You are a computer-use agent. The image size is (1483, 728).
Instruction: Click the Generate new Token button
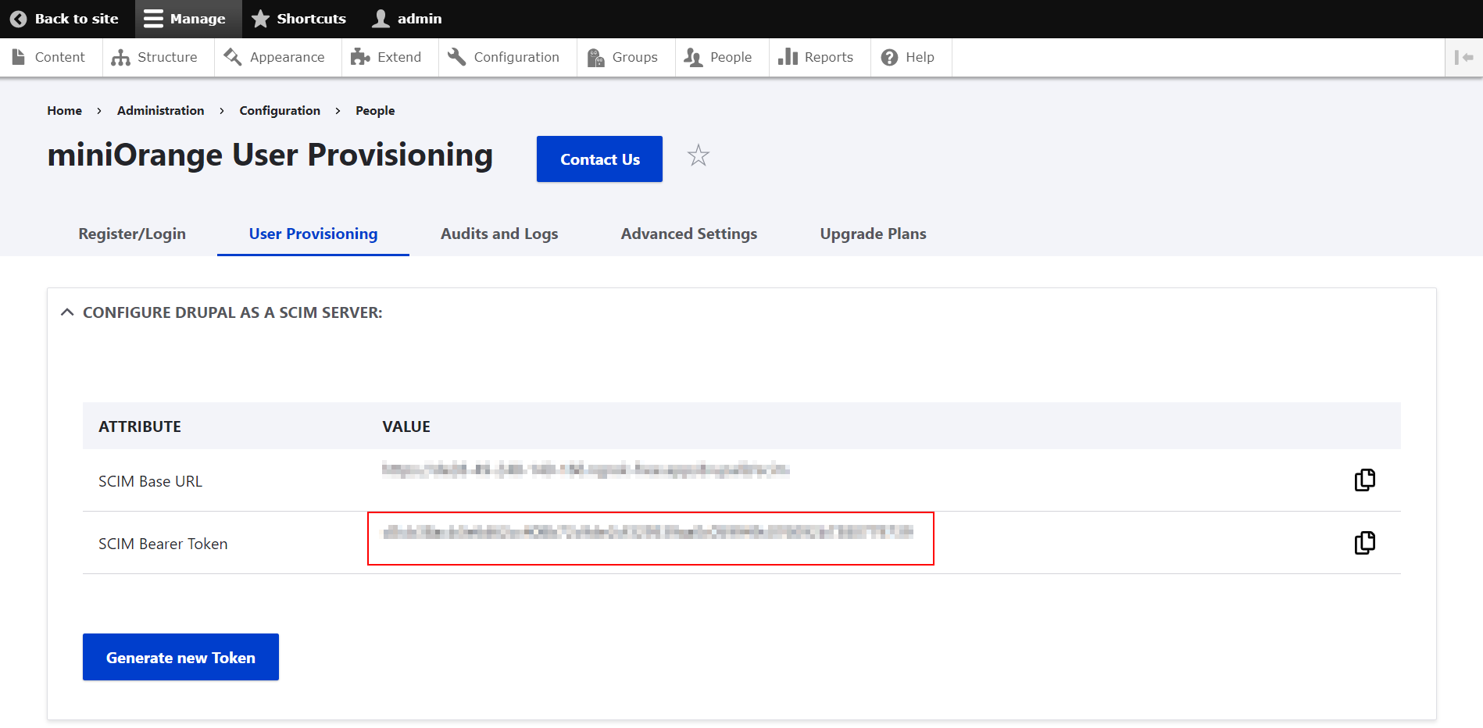[180, 657]
